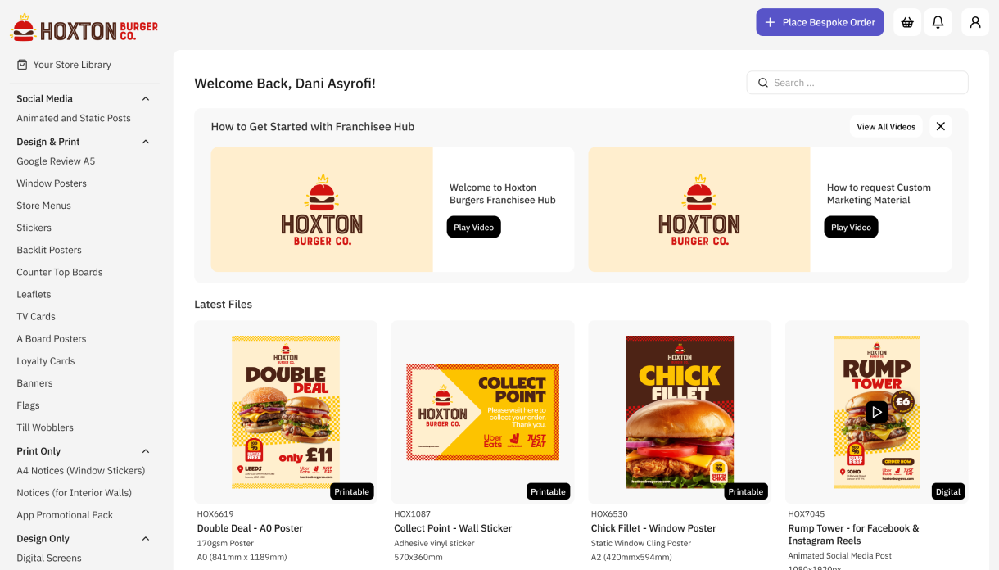Select Store Menus in sidebar

(43, 206)
